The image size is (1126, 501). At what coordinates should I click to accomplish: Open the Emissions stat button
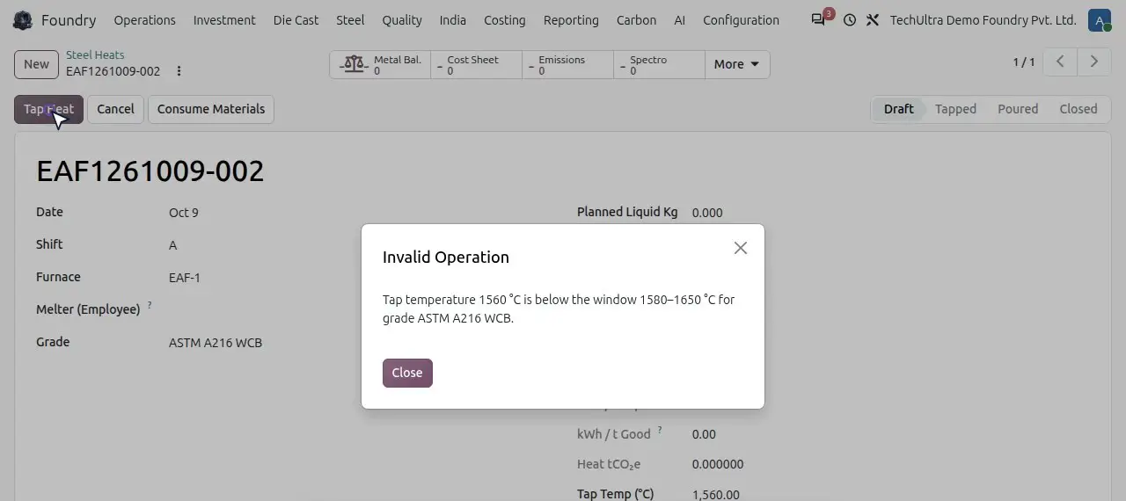coord(567,65)
